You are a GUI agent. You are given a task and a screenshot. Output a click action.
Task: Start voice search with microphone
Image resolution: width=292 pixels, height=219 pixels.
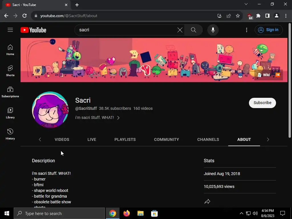tap(213, 30)
